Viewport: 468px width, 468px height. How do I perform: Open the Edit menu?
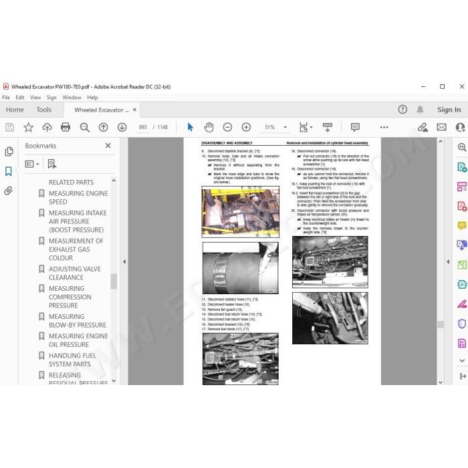pyautogui.click(x=19, y=98)
